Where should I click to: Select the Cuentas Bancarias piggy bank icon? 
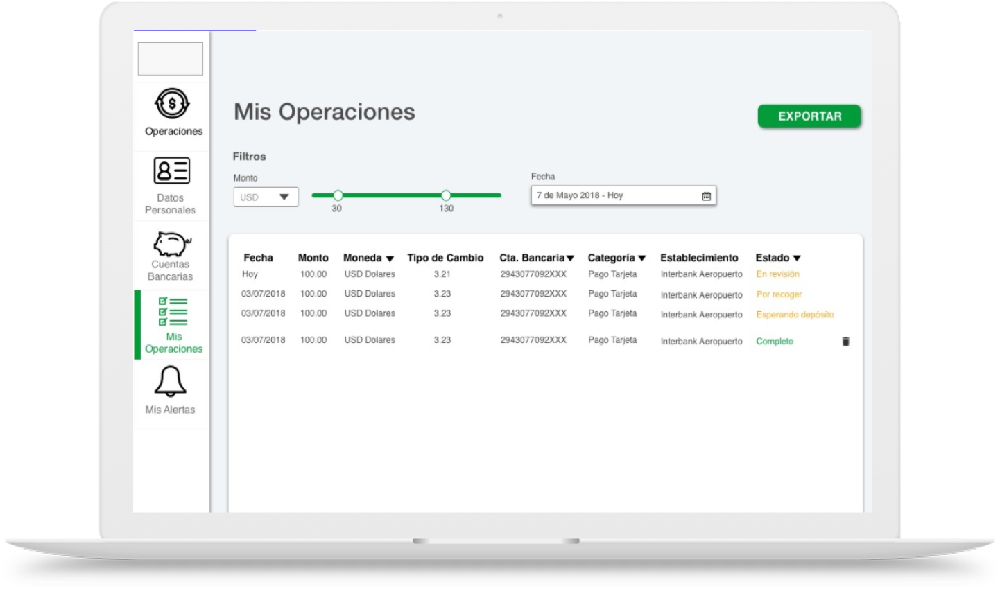(171, 243)
